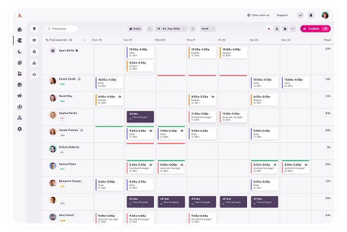The height and width of the screenshot is (232, 347).
Task: Open Sophia Martin's Tuesday All day time off
Action: coord(140,117)
